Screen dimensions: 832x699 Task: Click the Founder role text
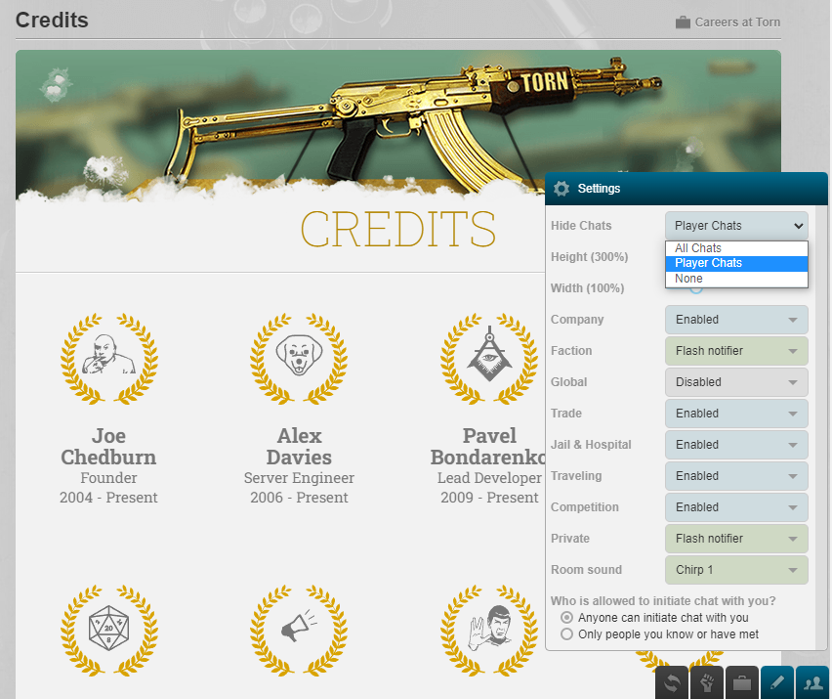(108, 478)
